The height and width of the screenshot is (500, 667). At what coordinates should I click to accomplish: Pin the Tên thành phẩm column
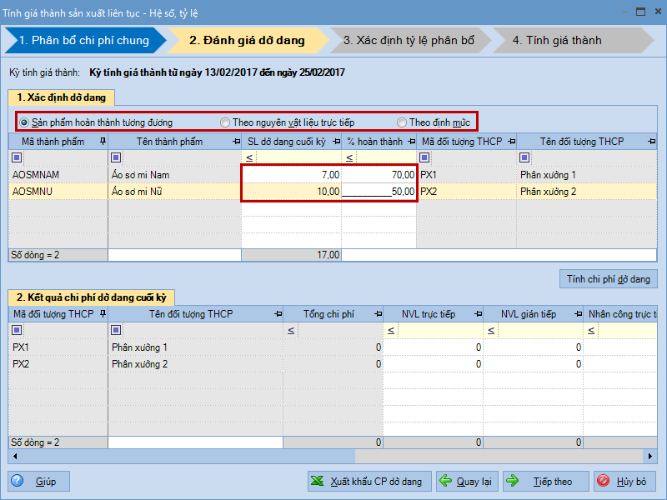(234, 142)
